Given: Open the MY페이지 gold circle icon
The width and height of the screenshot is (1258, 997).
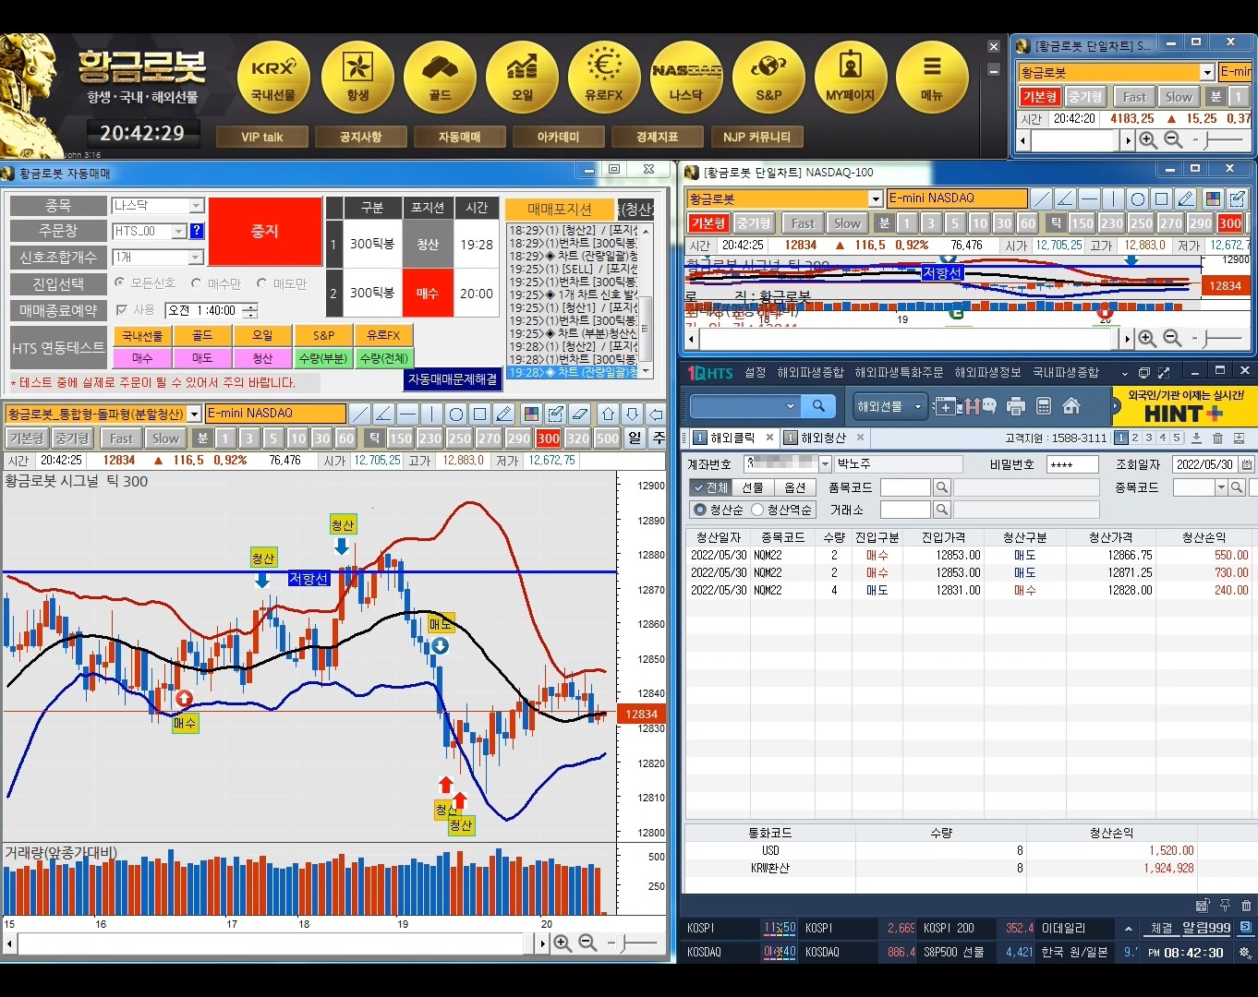Looking at the screenshot, I should point(851,78).
